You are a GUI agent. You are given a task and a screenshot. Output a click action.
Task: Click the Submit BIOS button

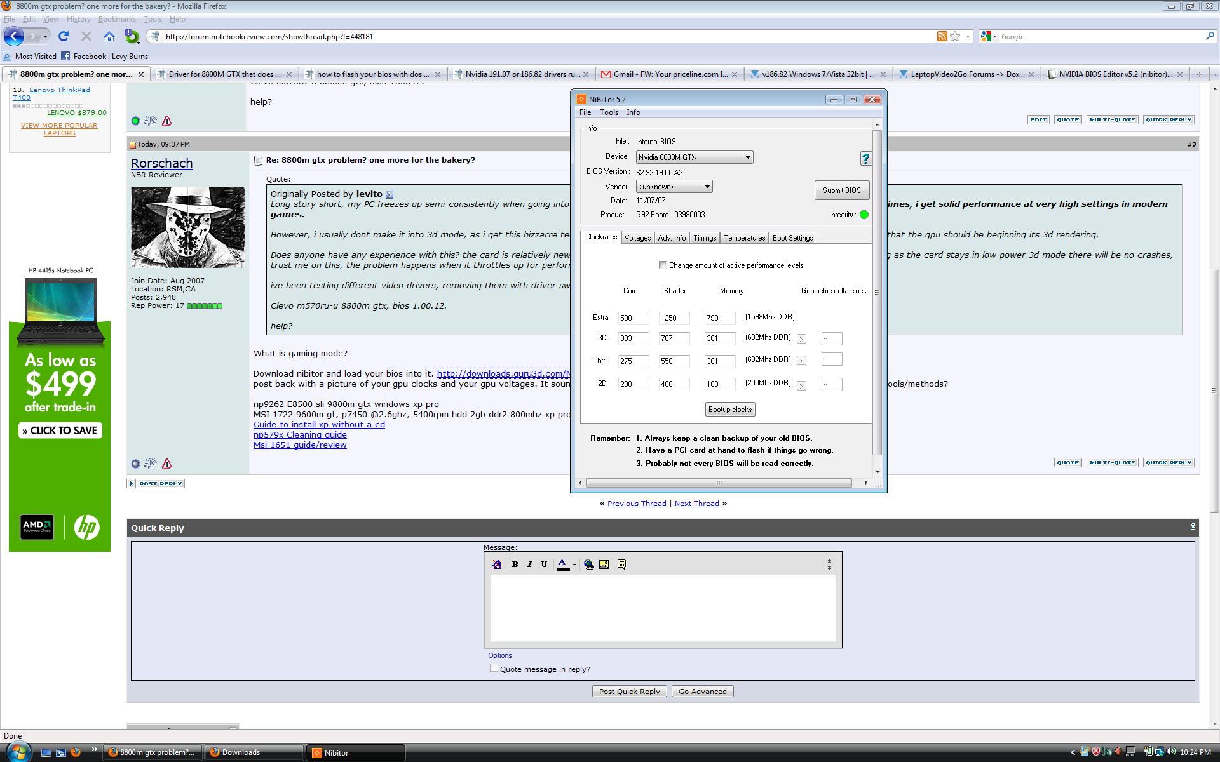(x=841, y=190)
